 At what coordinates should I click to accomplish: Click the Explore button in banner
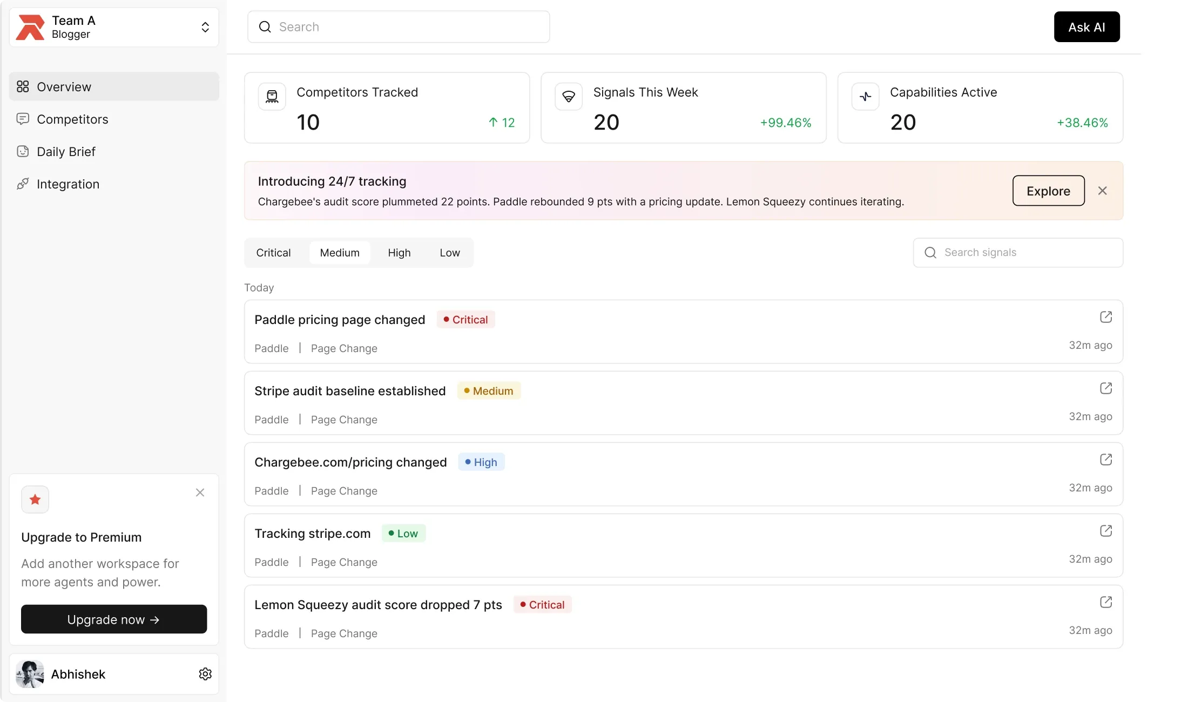1048,191
